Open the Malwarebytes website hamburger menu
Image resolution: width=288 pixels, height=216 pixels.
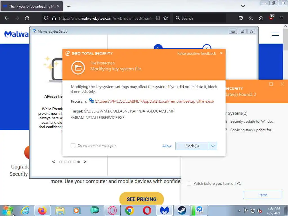click(x=275, y=35)
